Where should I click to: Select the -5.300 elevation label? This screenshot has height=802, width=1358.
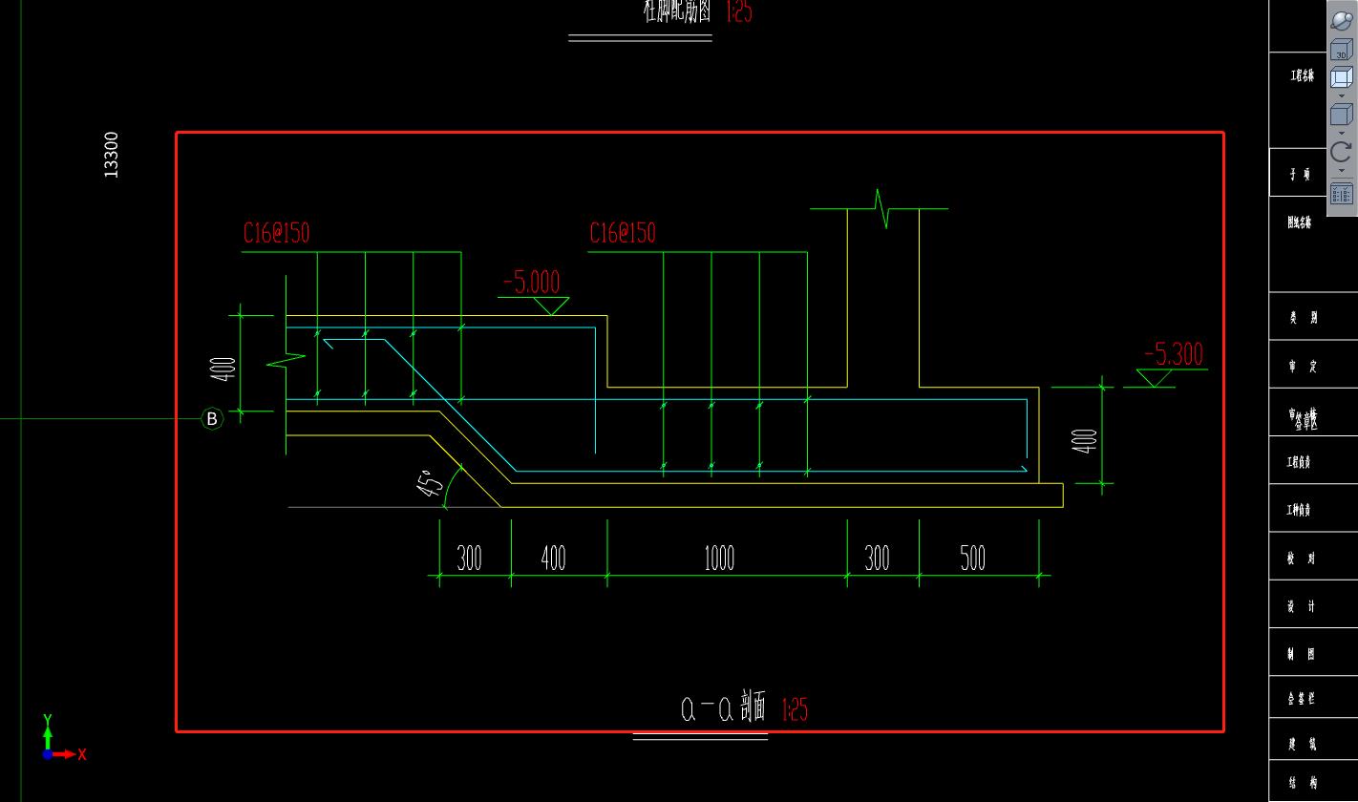[x=1174, y=354]
